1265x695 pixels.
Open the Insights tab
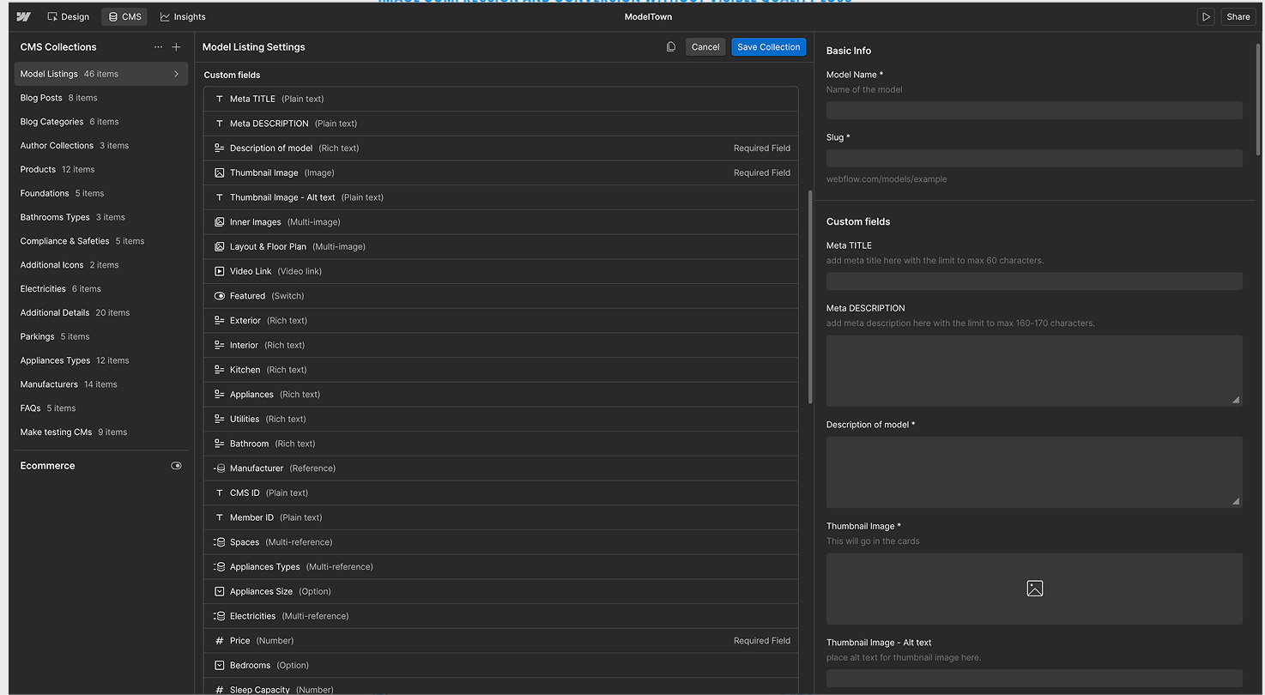click(x=183, y=16)
